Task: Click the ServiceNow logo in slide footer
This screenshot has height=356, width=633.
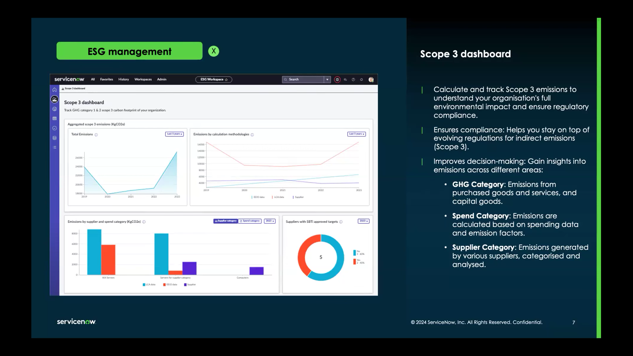Action: 76,322
